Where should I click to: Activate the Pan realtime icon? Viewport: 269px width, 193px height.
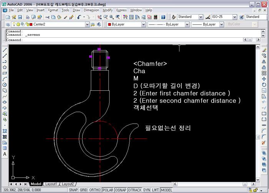pos(100,17)
